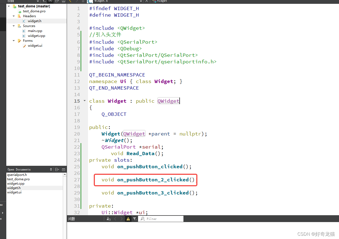Split the Open Documents pane
The width and height of the screenshot is (339, 239).
coord(57,169)
